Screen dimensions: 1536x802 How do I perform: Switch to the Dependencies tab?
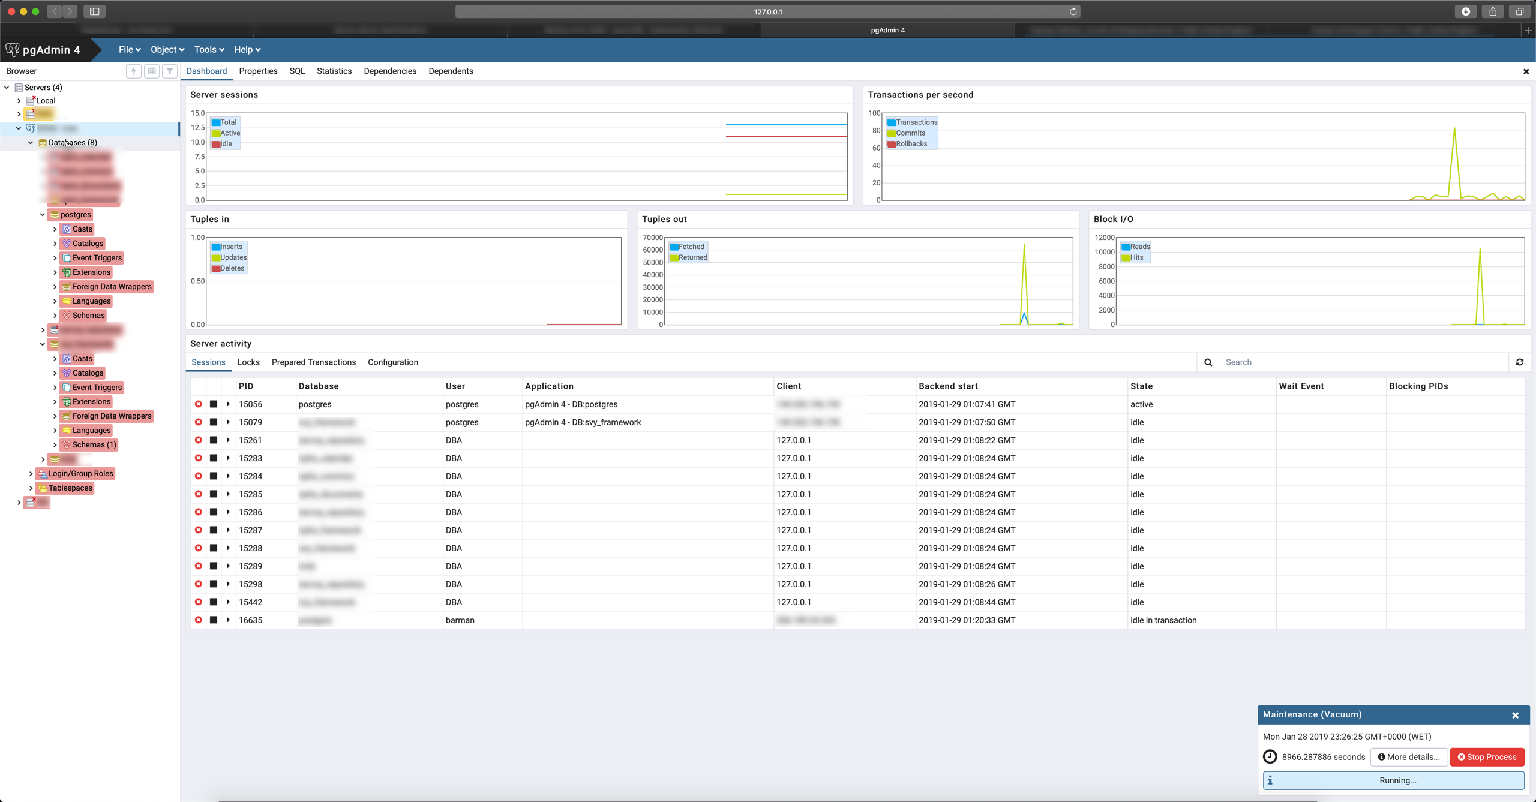[390, 71]
